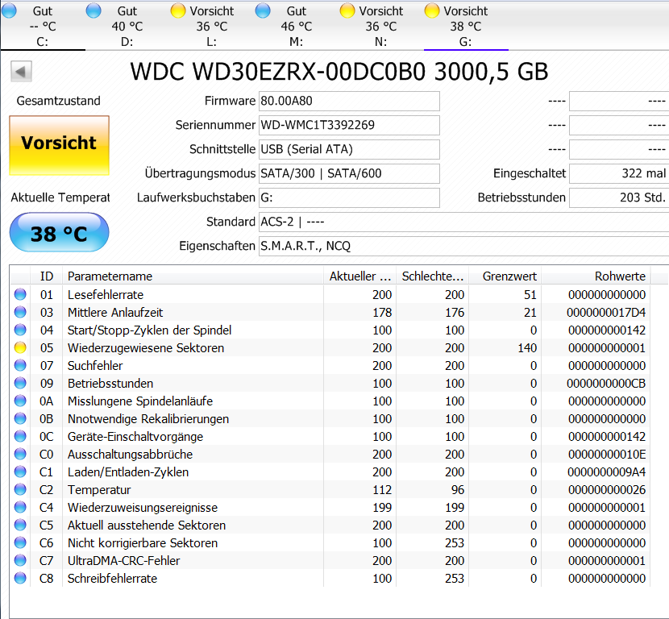Image resolution: width=669 pixels, height=619 pixels.
Task: Switch to drive N: tab
Action: 380,26
